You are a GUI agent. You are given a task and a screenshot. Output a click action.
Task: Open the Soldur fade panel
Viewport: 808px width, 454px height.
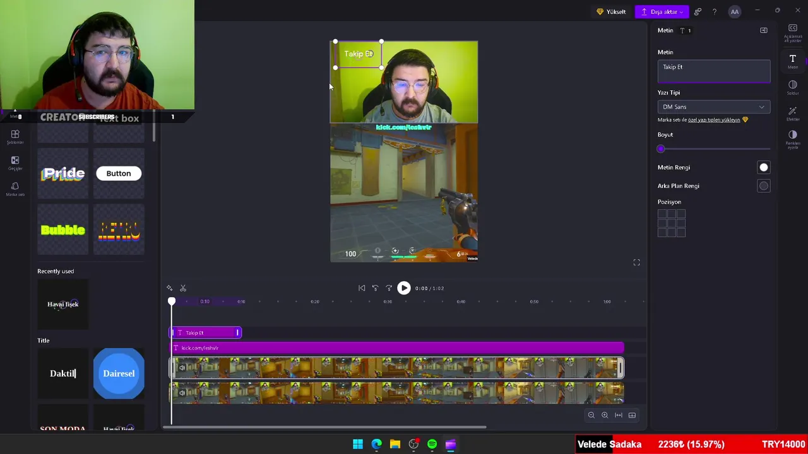[x=793, y=88]
